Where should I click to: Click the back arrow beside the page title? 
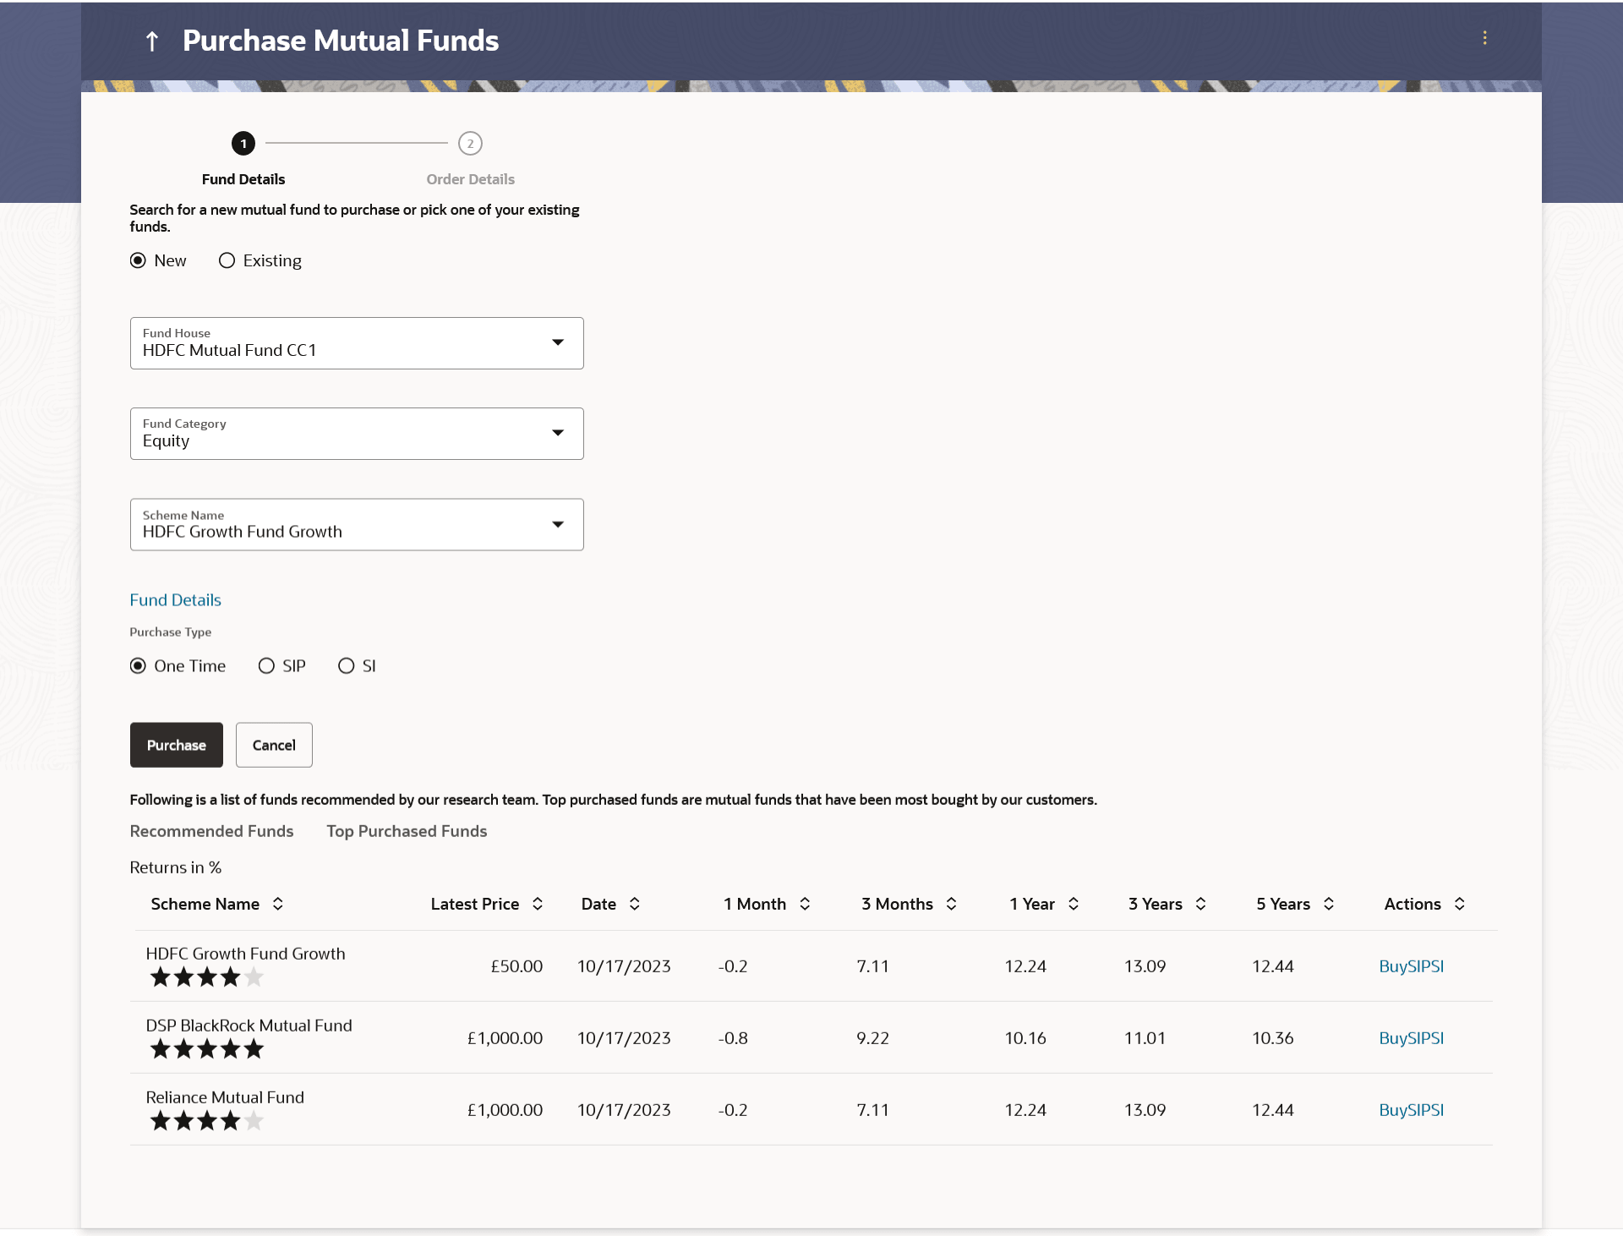coord(152,41)
